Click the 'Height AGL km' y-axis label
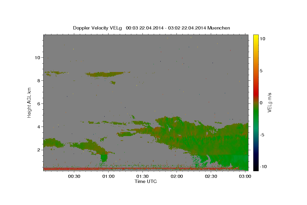The height and width of the screenshot is (205, 307). point(29,102)
